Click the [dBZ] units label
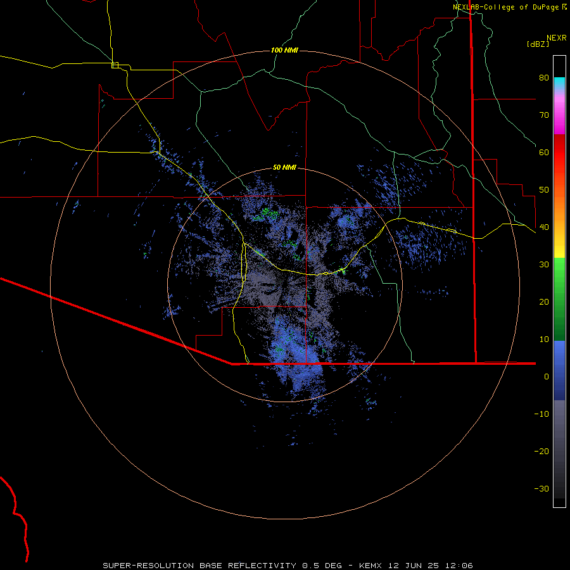 tap(538, 44)
